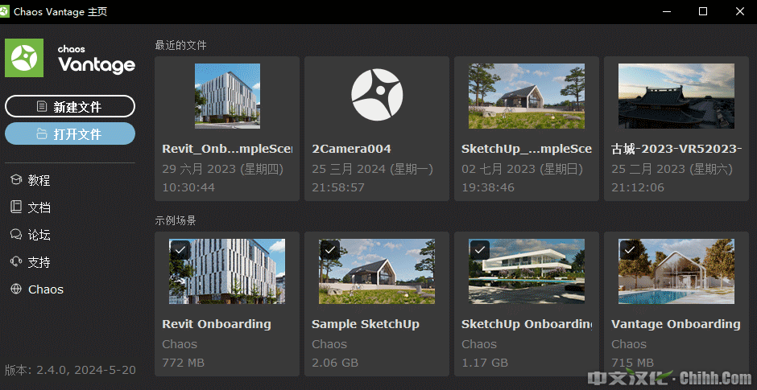This screenshot has height=390, width=757.
Task: Open recent SketchUp sample scene thumbnail
Action: (526, 96)
